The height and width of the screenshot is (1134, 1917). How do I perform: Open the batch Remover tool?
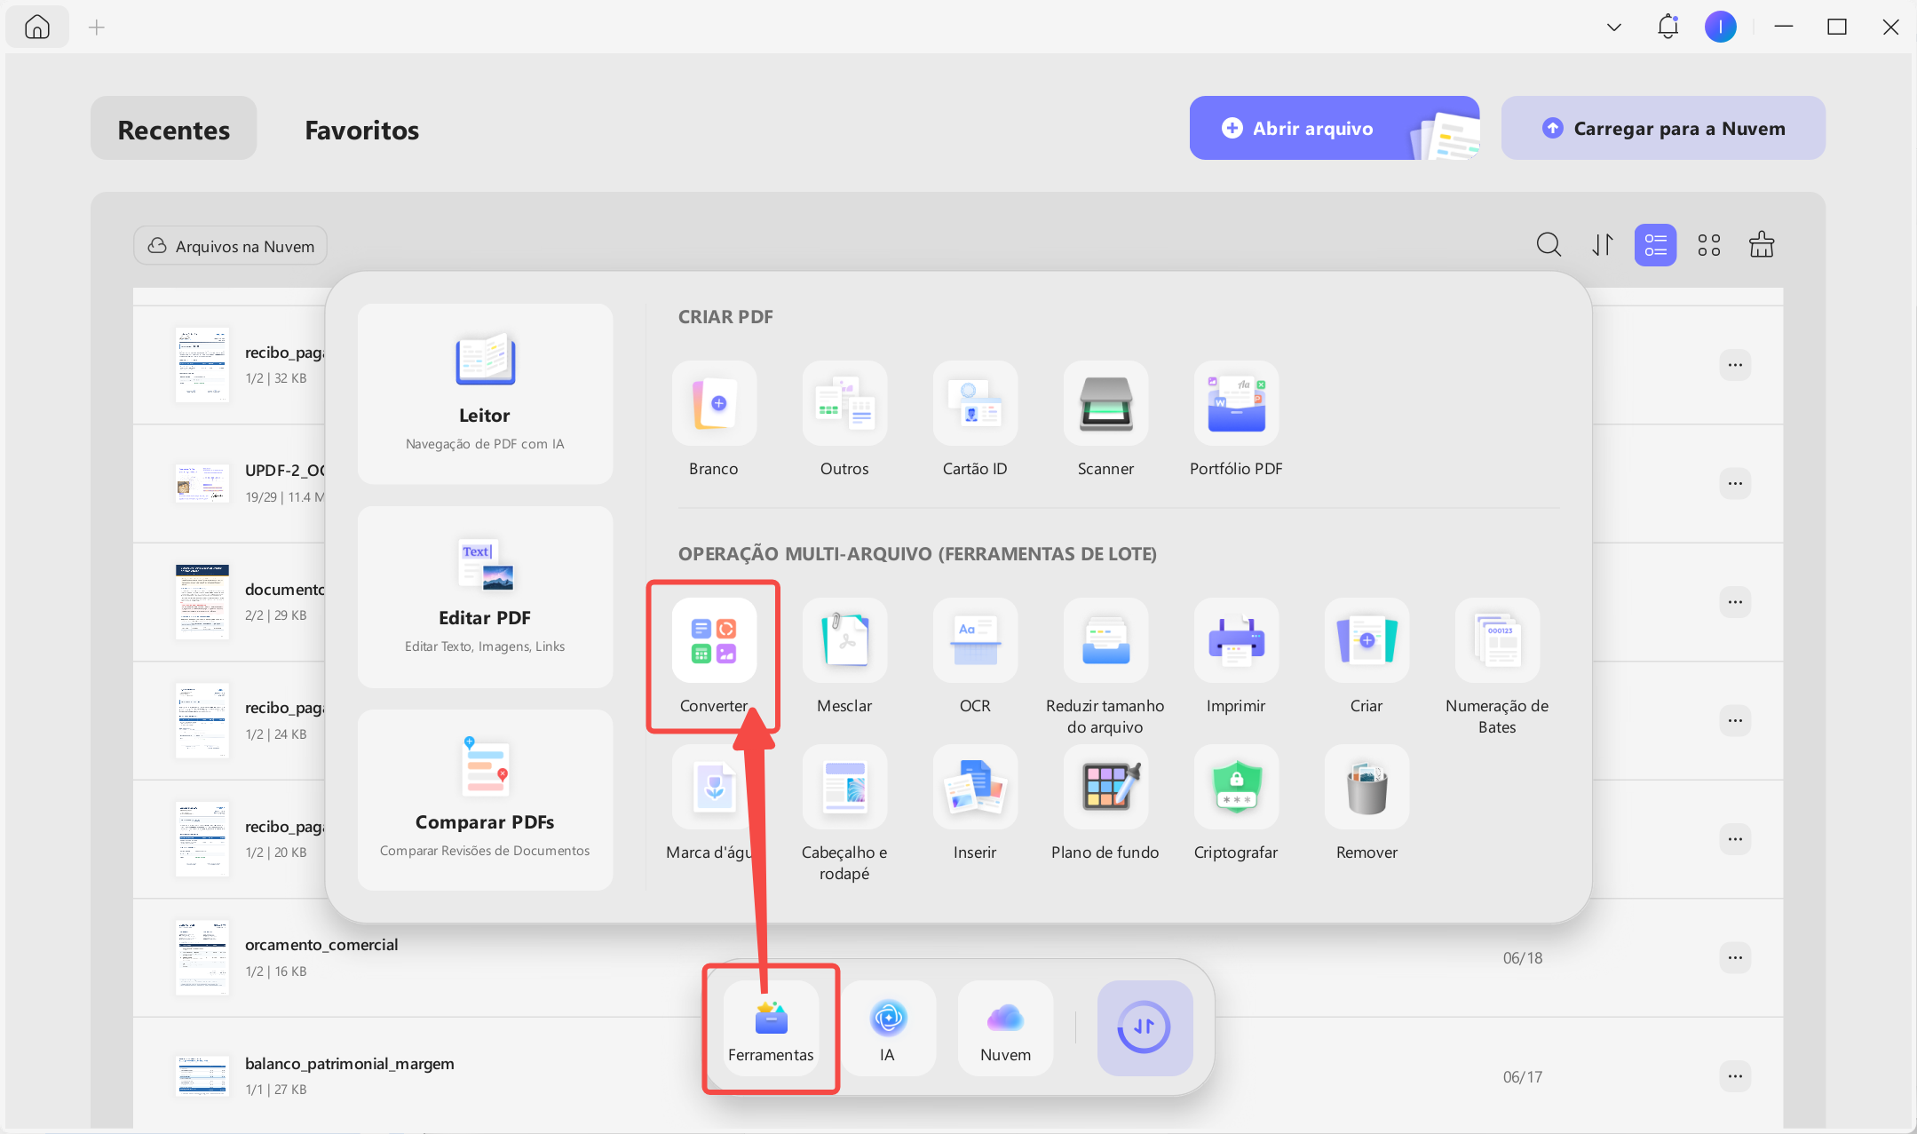click(1366, 787)
